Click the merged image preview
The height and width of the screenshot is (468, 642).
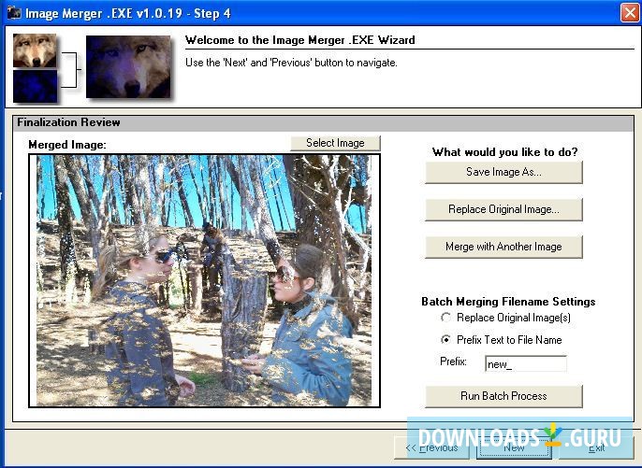point(204,280)
